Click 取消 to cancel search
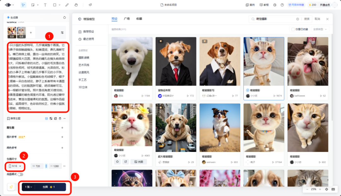This screenshot has height=196, width=341. pos(317,19)
